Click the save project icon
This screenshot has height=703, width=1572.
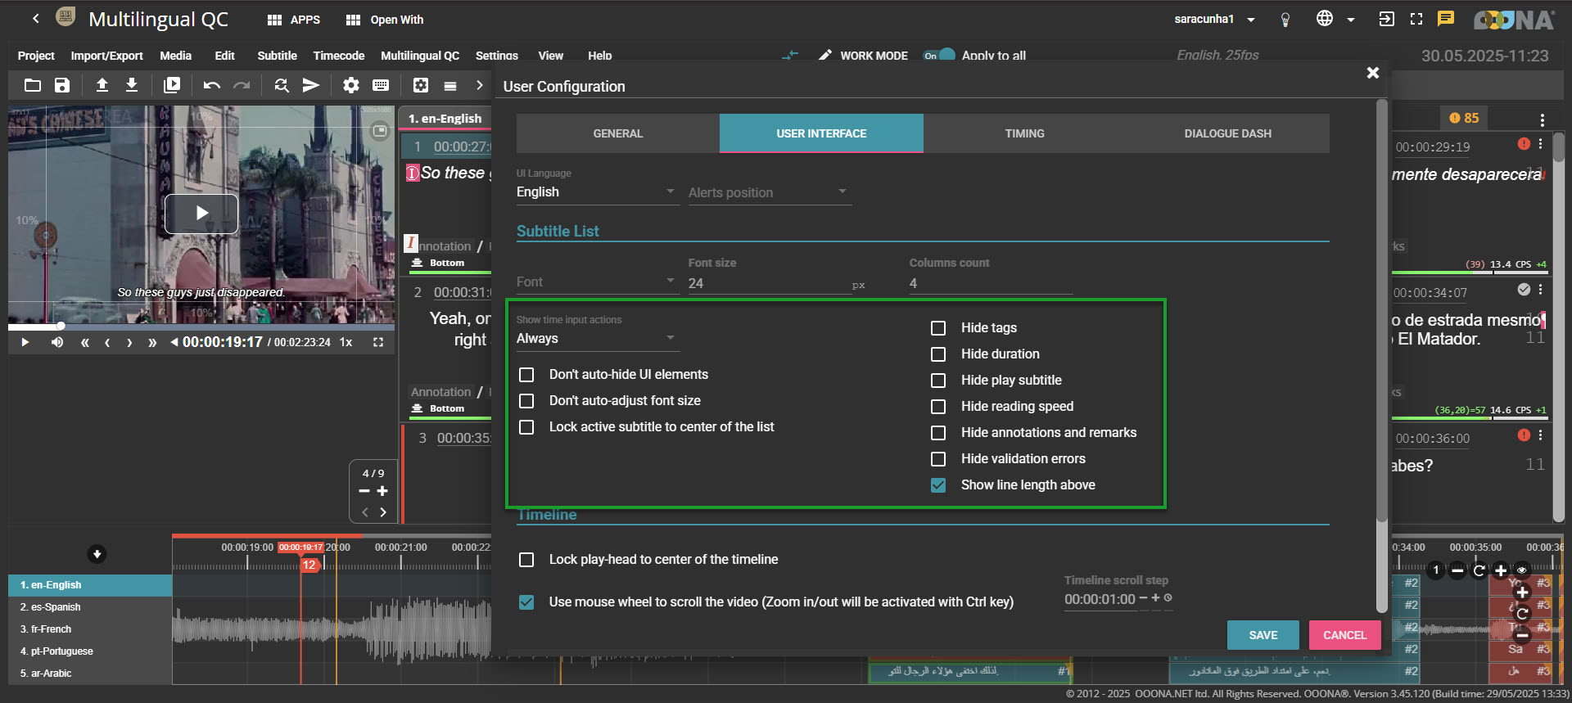coord(62,85)
